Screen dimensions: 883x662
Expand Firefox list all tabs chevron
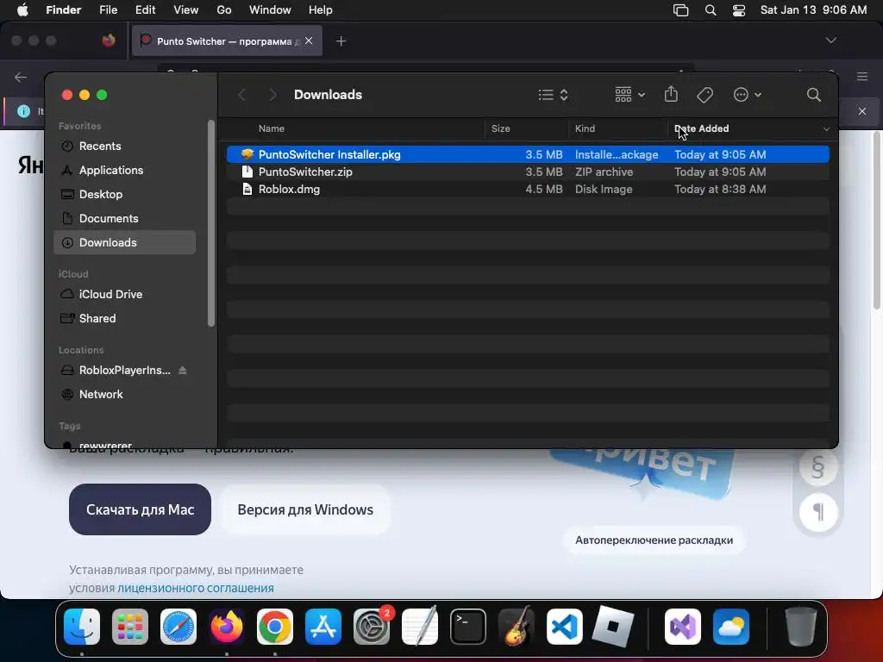point(830,41)
